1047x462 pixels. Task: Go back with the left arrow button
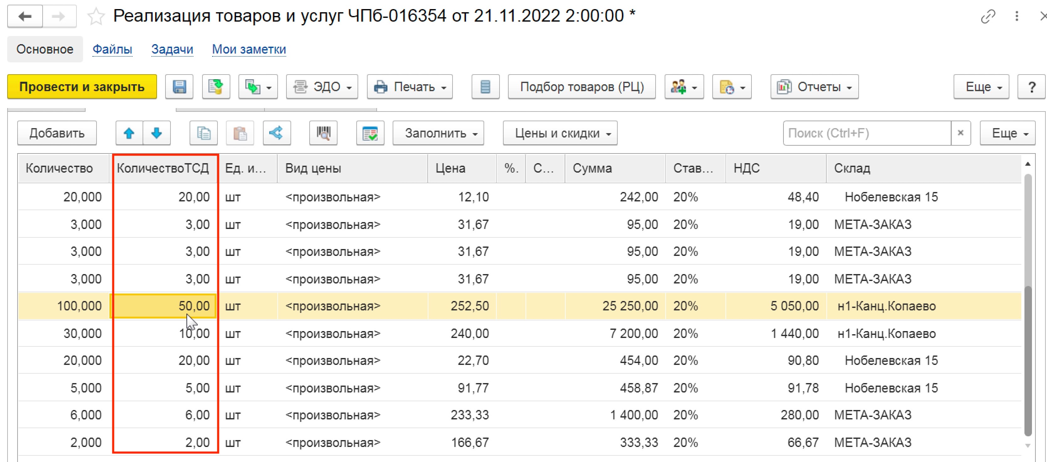tap(25, 17)
